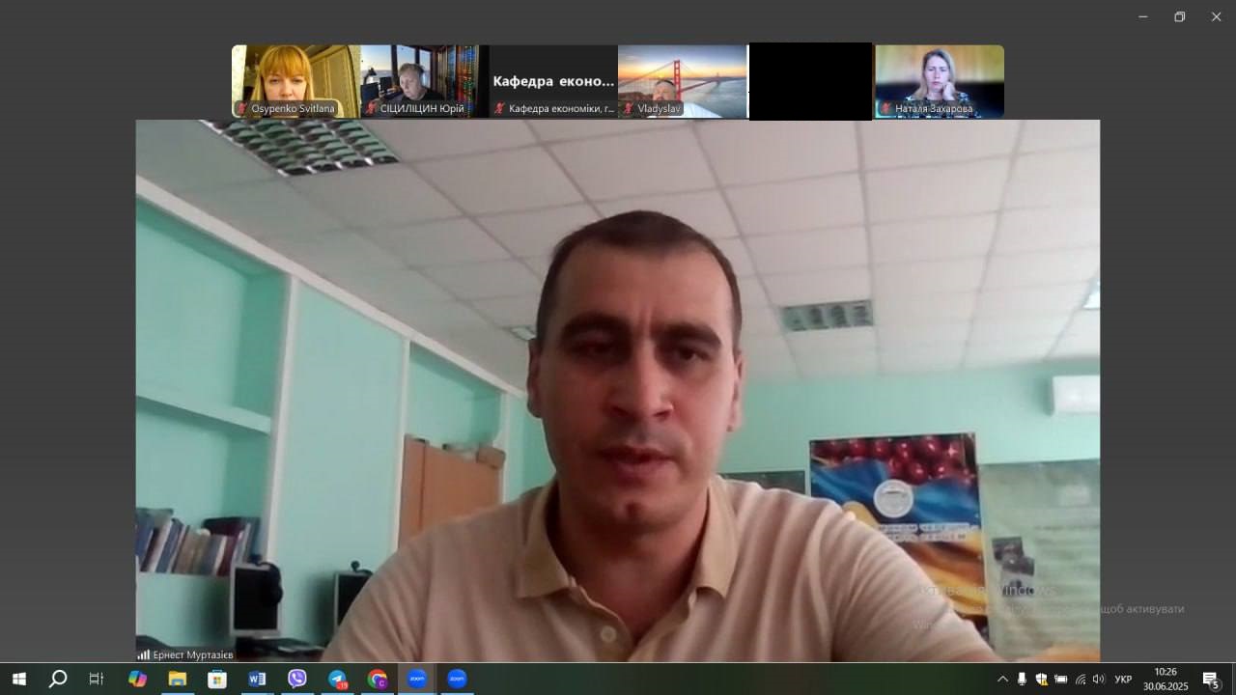This screenshot has width=1236, height=695.
Task: Expand hidden system tray icons
Action: 1002,679
